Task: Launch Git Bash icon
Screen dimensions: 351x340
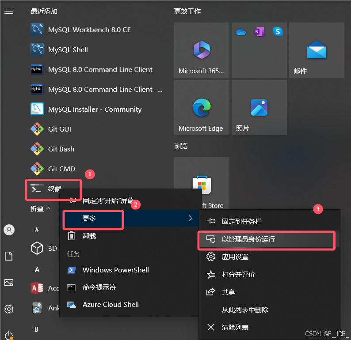Action: pos(37,149)
